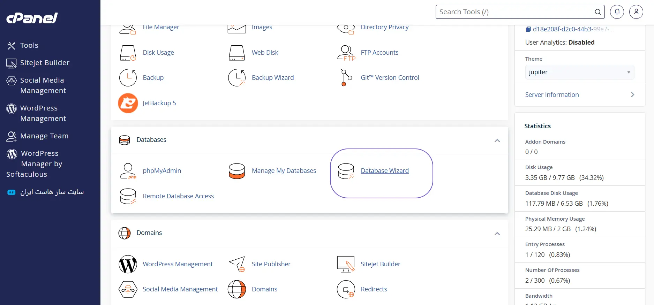The image size is (654, 305).
Task: Open the user account profile icon
Action: (636, 12)
